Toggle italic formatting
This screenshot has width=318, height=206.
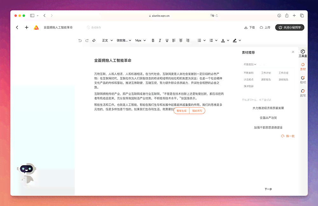[x=160, y=41]
